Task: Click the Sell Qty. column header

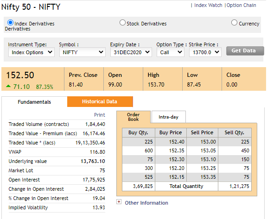Action: 235,132
